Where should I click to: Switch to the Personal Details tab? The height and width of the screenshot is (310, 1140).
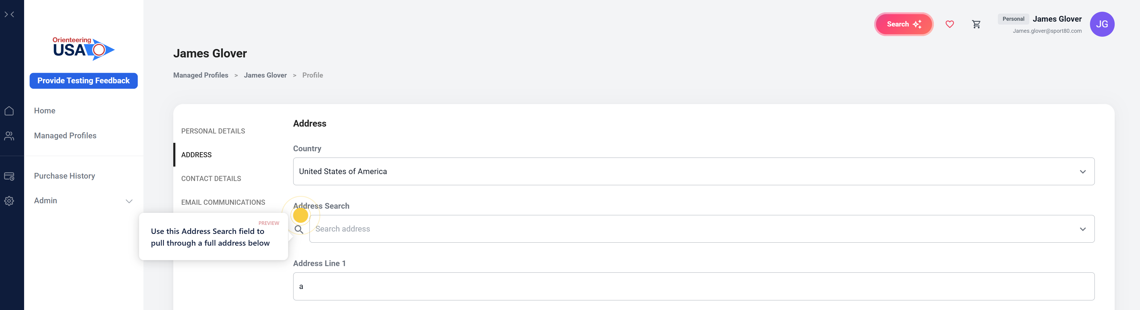pos(213,131)
